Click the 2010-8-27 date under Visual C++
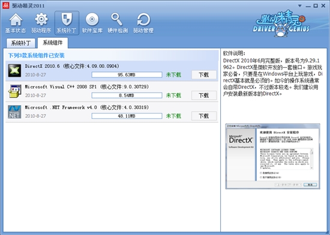 click(x=35, y=96)
